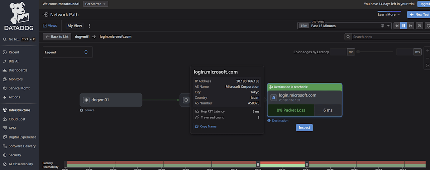Expand the time range dropdown arrow

[x=388, y=26]
